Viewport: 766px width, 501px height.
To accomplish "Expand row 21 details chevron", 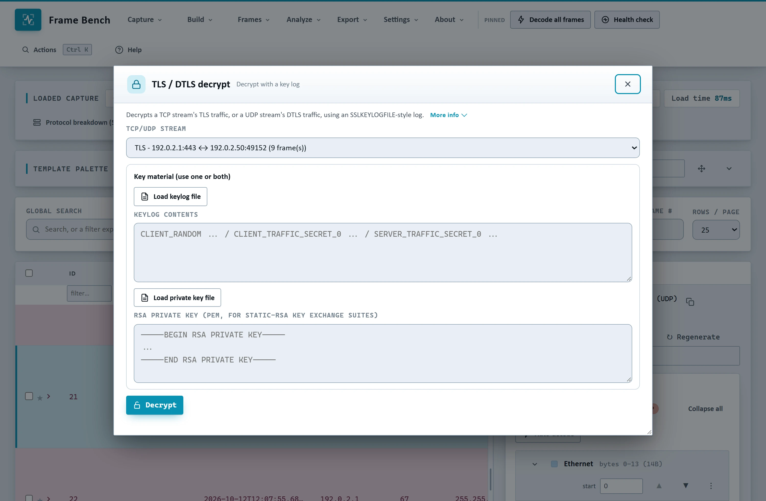I will 49,396.
